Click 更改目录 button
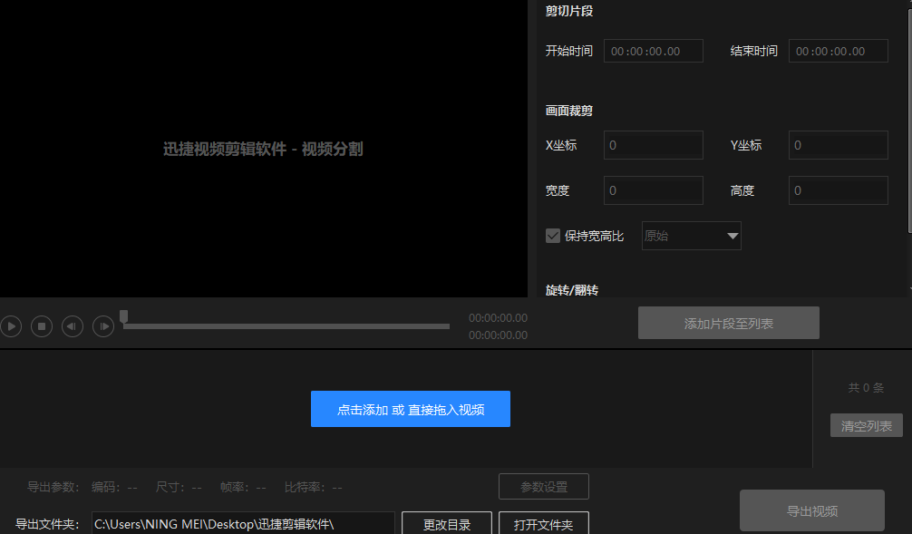Screen dimensions: 912x534 [x=447, y=523]
